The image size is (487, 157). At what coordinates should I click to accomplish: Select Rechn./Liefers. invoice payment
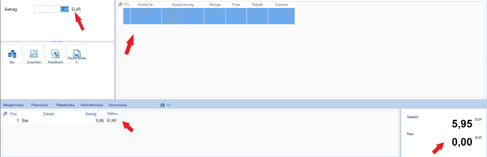pos(77,54)
